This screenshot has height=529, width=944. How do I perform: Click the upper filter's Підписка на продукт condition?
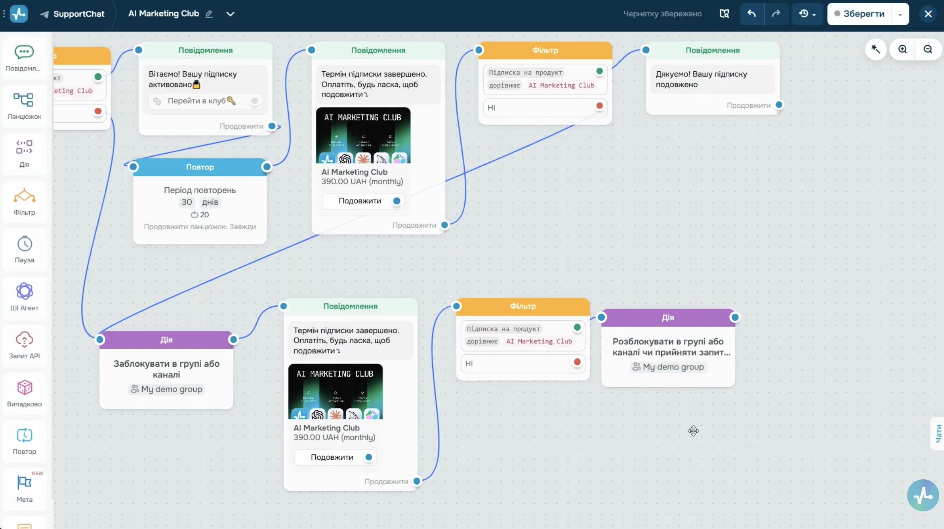[545, 79]
